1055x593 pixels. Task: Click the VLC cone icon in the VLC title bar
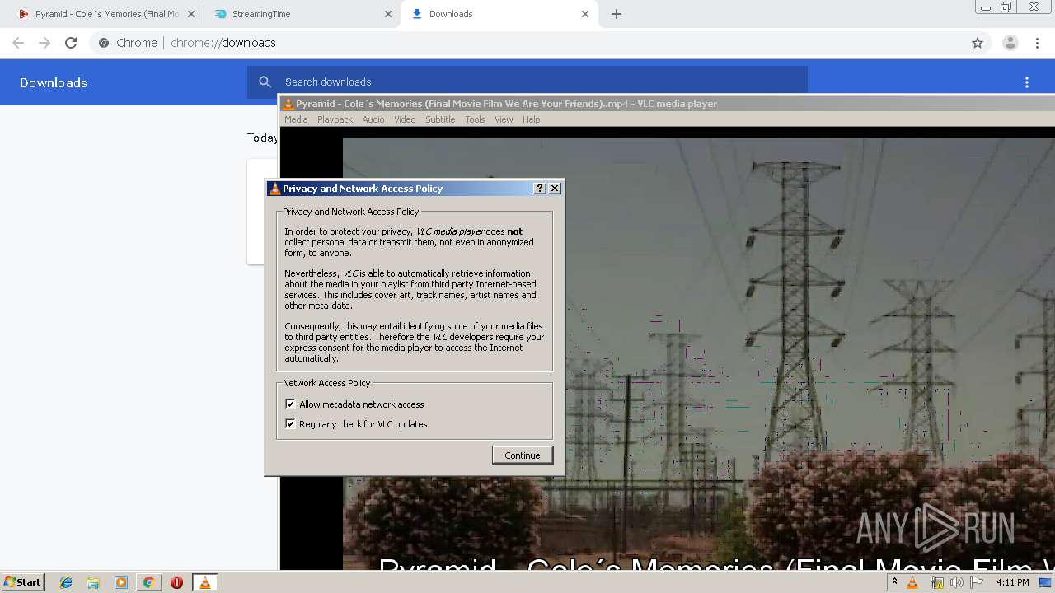point(288,104)
